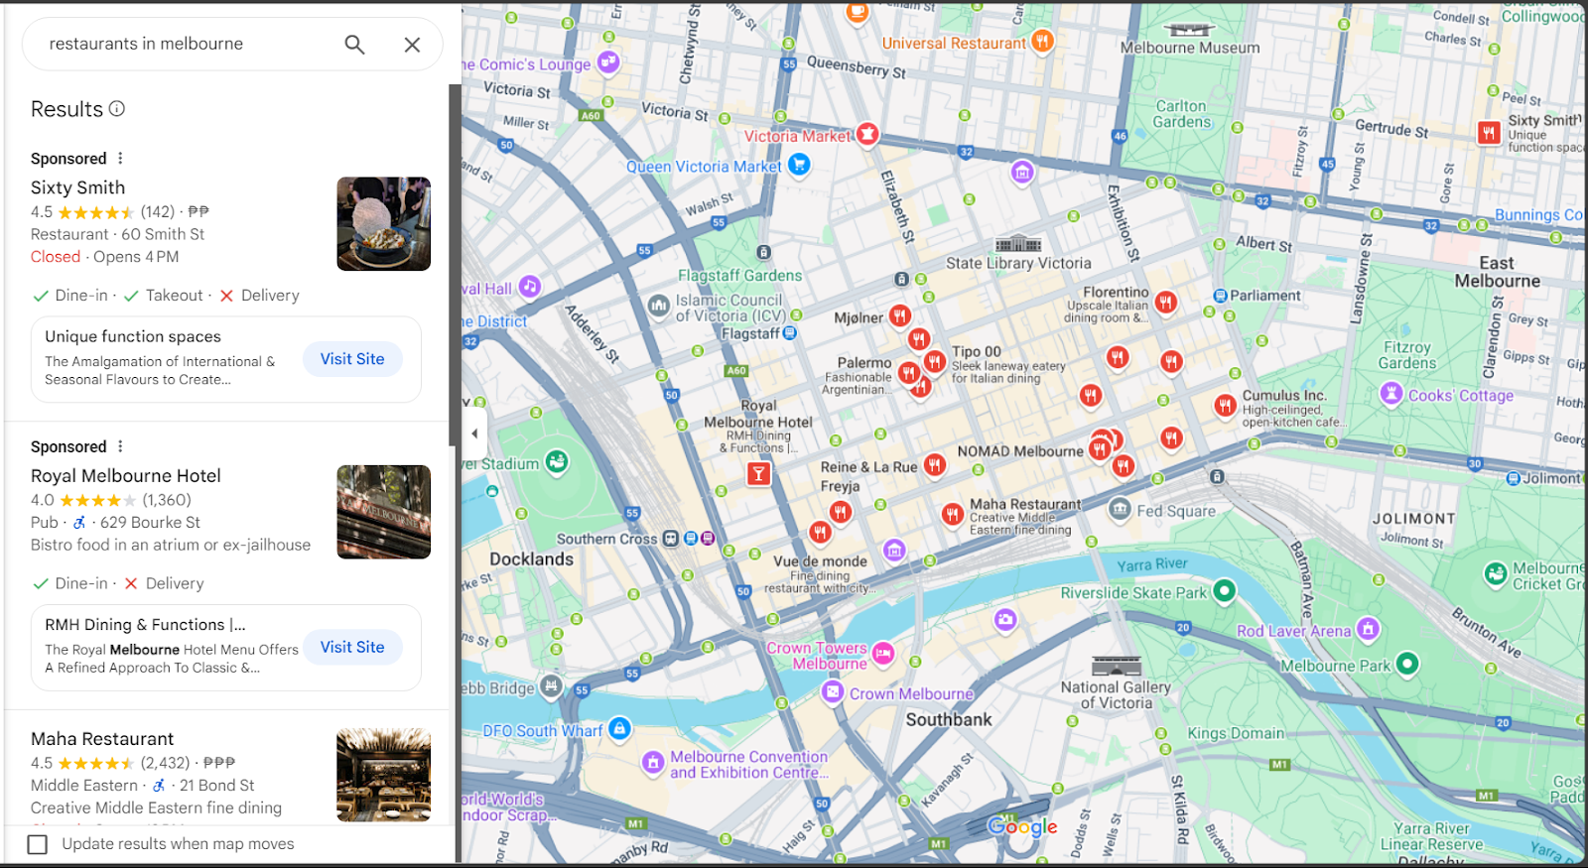Image resolution: width=1588 pixels, height=868 pixels.
Task: Click the Mjølner restaurant pin
Action: [x=899, y=315]
